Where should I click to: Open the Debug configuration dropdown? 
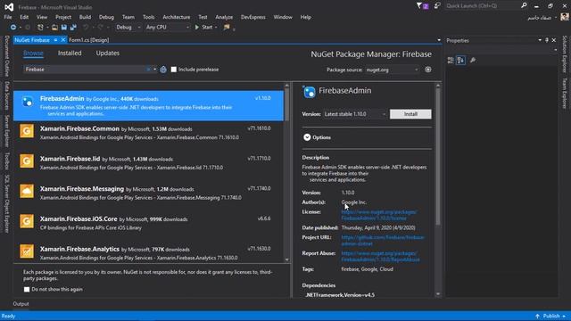click(128, 28)
